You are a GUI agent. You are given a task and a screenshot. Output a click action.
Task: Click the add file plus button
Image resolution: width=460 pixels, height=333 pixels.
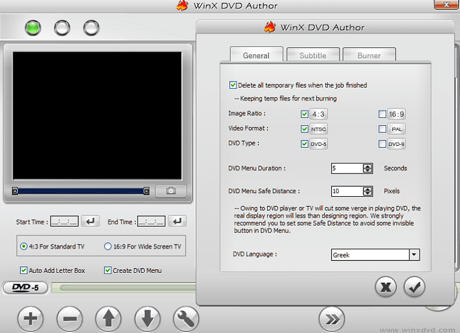(x=31, y=318)
